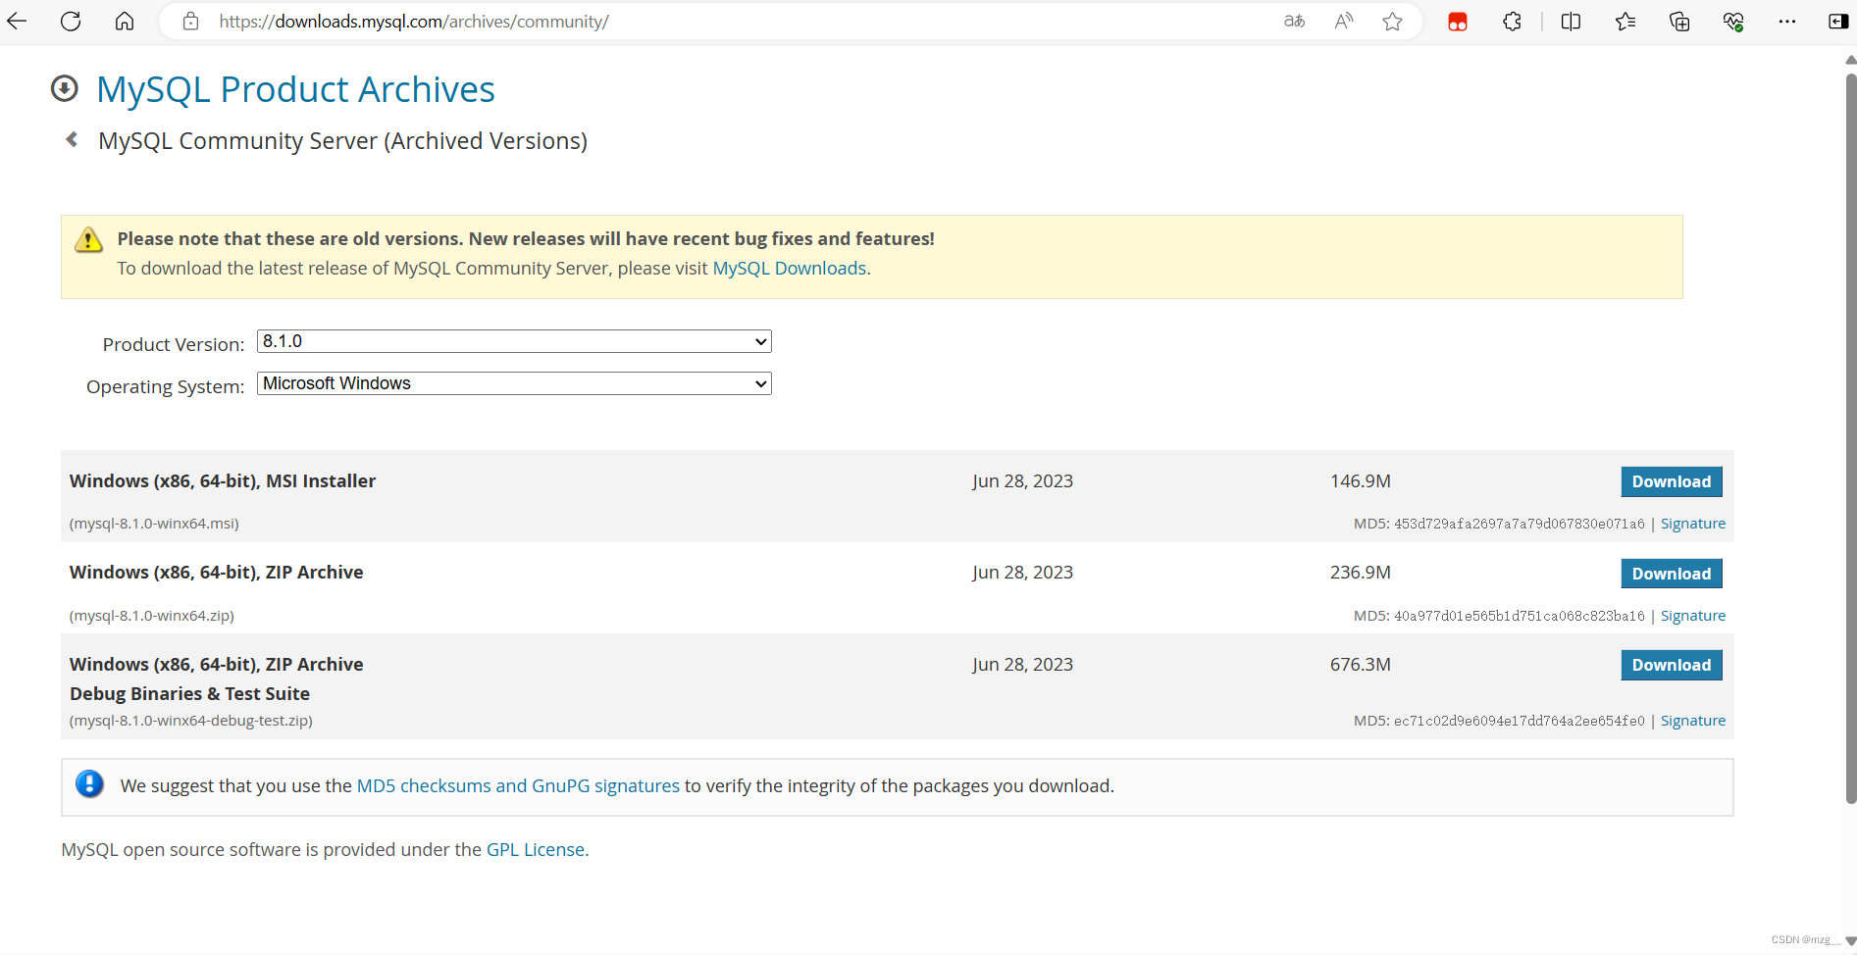The width and height of the screenshot is (1857, 955).
Task: Open the browser extensions icon
Action: tap(1512, 21)
